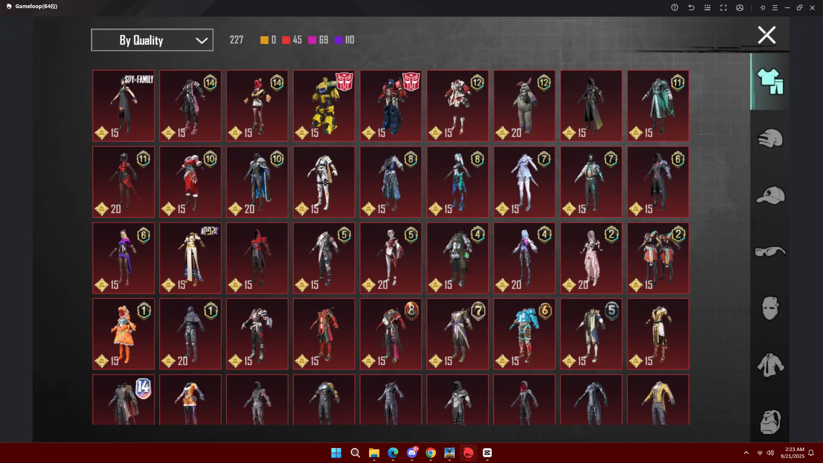Select the Spy x Family outfit
Viewport: 823px width, 463px height.
click(x=123, y=105)
